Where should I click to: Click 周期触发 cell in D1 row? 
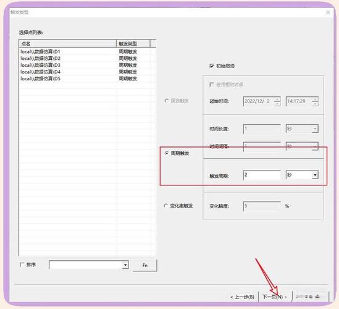[128, 52]
